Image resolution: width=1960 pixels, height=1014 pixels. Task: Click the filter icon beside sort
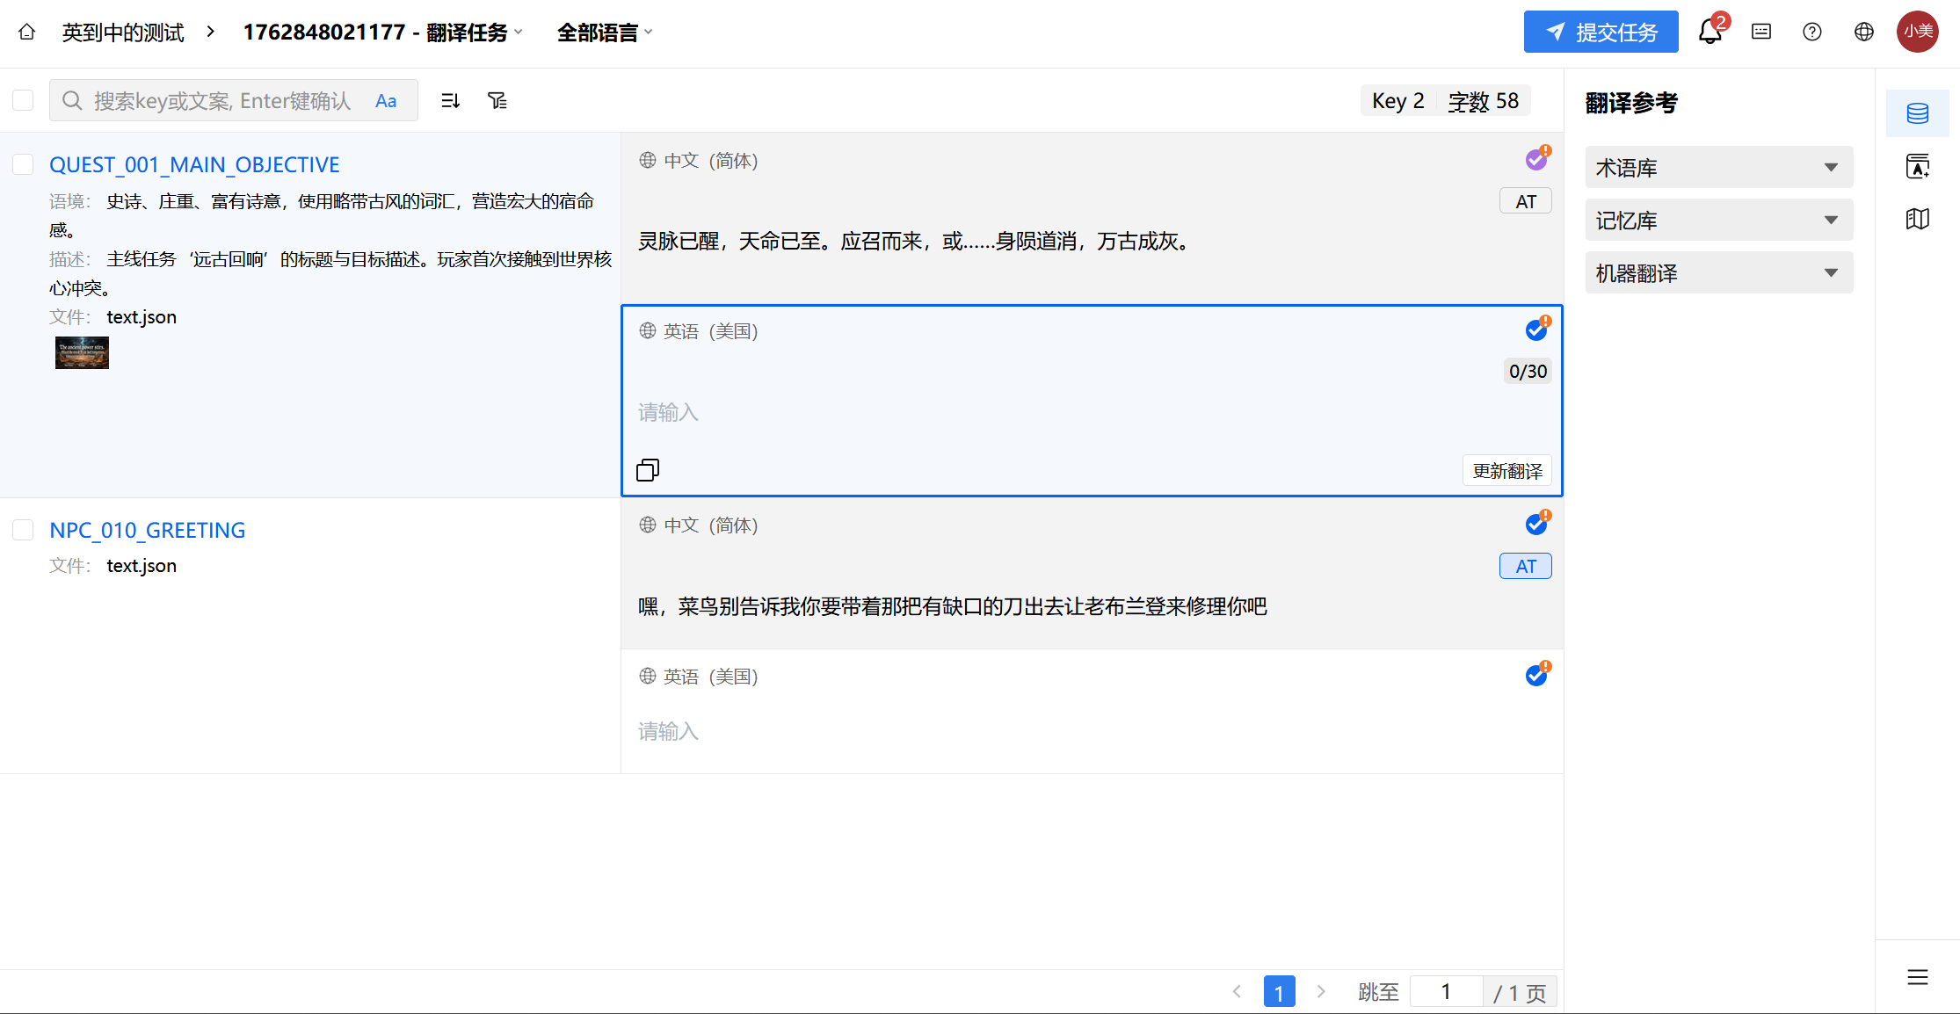497,101
